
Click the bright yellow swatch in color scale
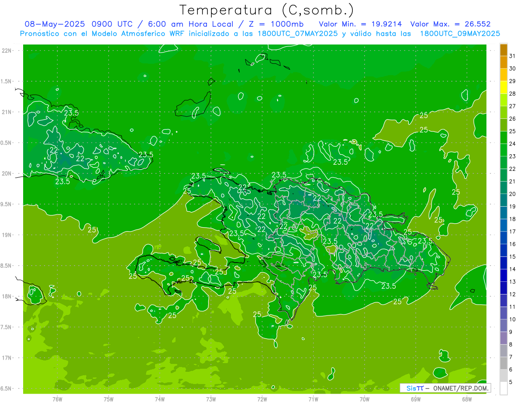[503, 87]
